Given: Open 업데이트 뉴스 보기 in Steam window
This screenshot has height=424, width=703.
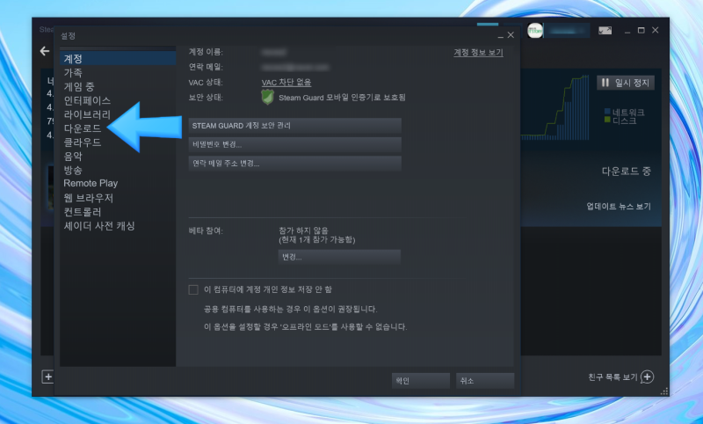Looking at the screenshot, I should [x=619, y=207].
